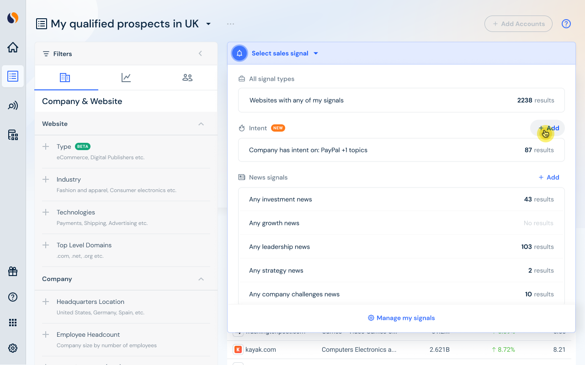This screenshot has height=365, width=585.
Task: Add a News signals entry
Action: 548,177
